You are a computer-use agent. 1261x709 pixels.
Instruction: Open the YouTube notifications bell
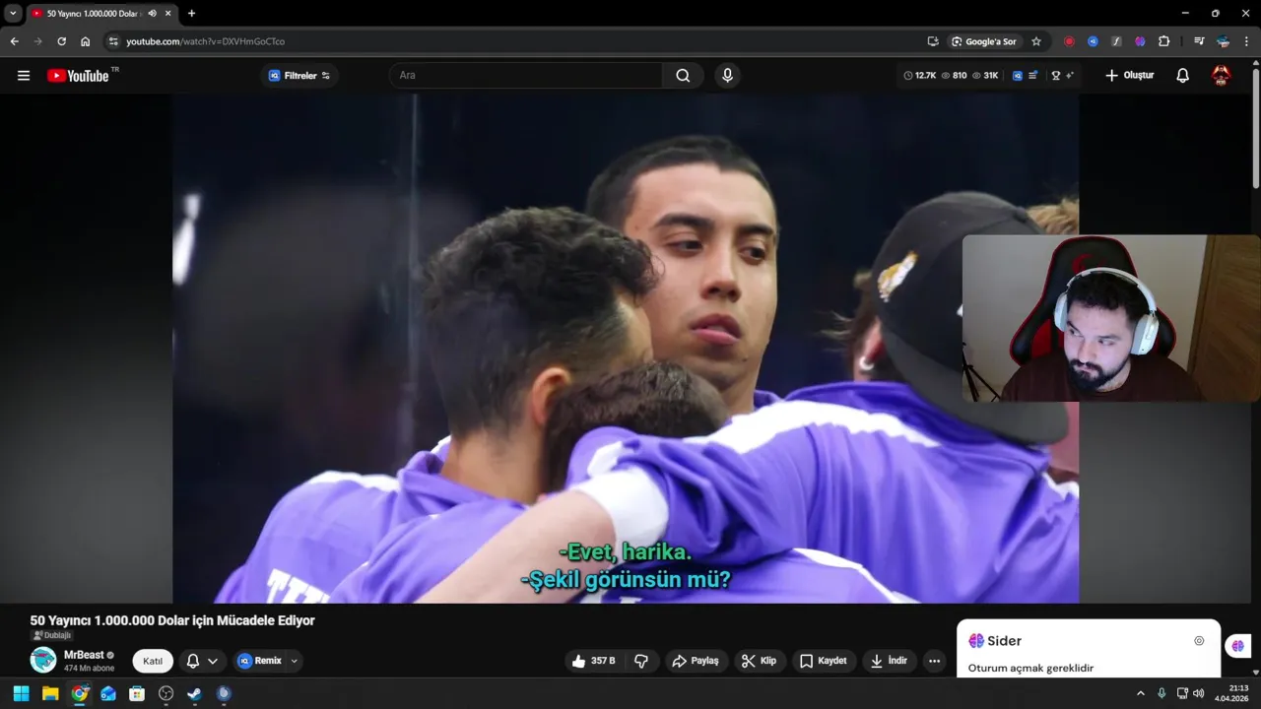(1183, 75)
